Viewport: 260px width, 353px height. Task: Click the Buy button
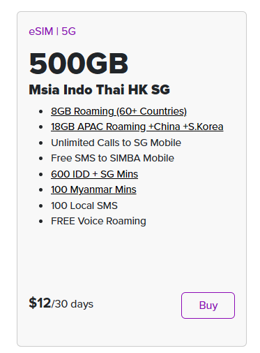click(x=208, y=305)
